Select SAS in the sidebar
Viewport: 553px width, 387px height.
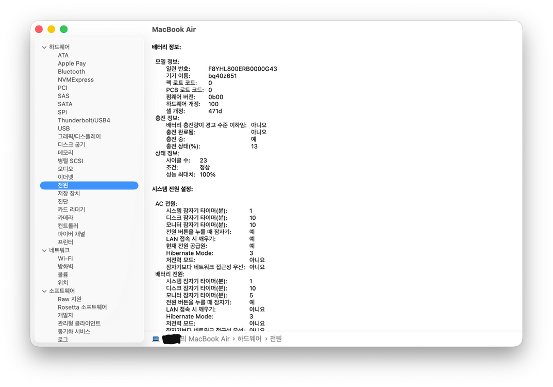[x=63, y=95]
